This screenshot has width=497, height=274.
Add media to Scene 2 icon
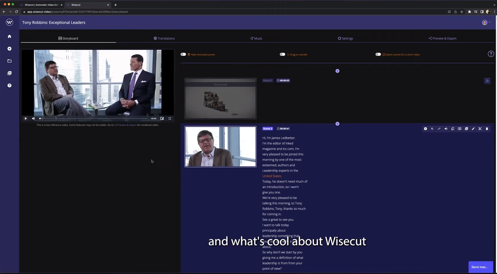(467, 129)
